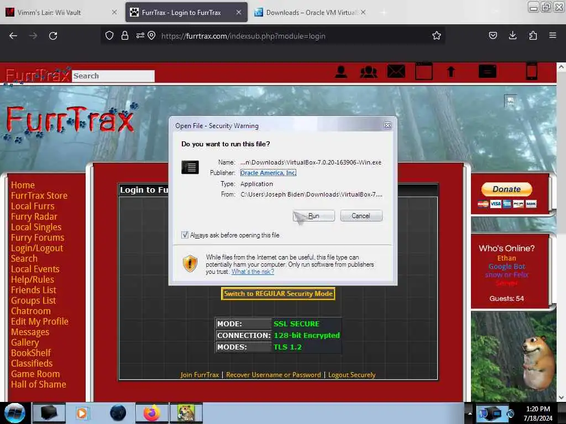Open the Pocket save icon
The image size is (566, 424).
(x=492, y=35)
